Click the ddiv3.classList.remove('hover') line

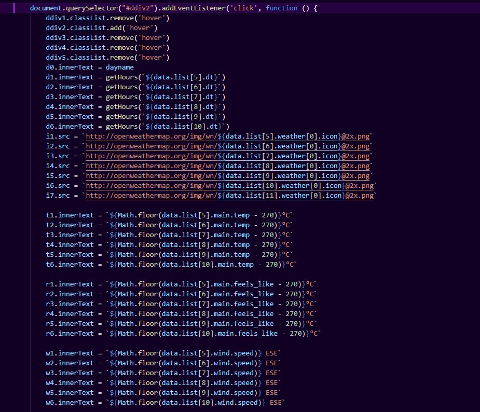coord(107,38)
